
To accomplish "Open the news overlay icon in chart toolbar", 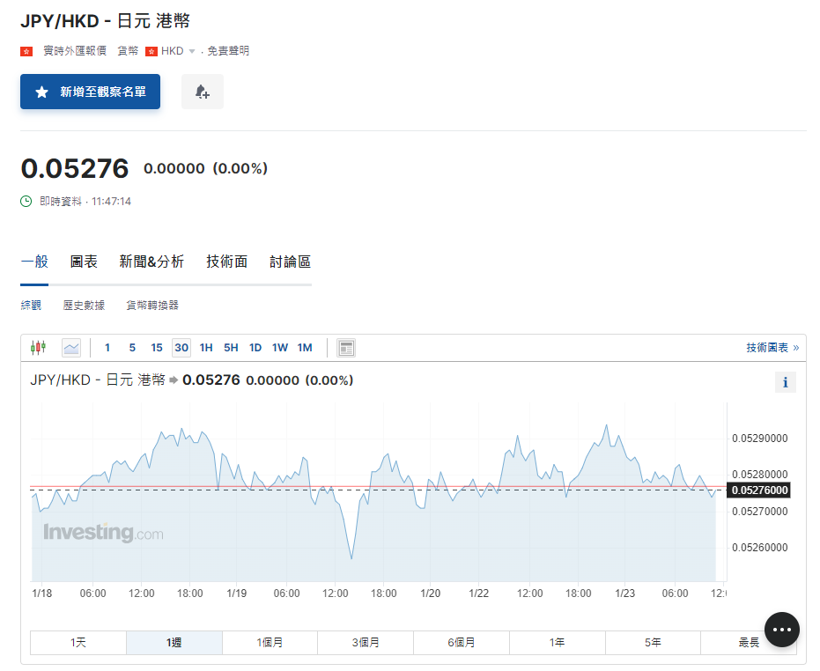I will (346, 348).
